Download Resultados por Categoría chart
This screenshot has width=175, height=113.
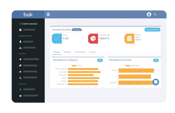point(100,60)
